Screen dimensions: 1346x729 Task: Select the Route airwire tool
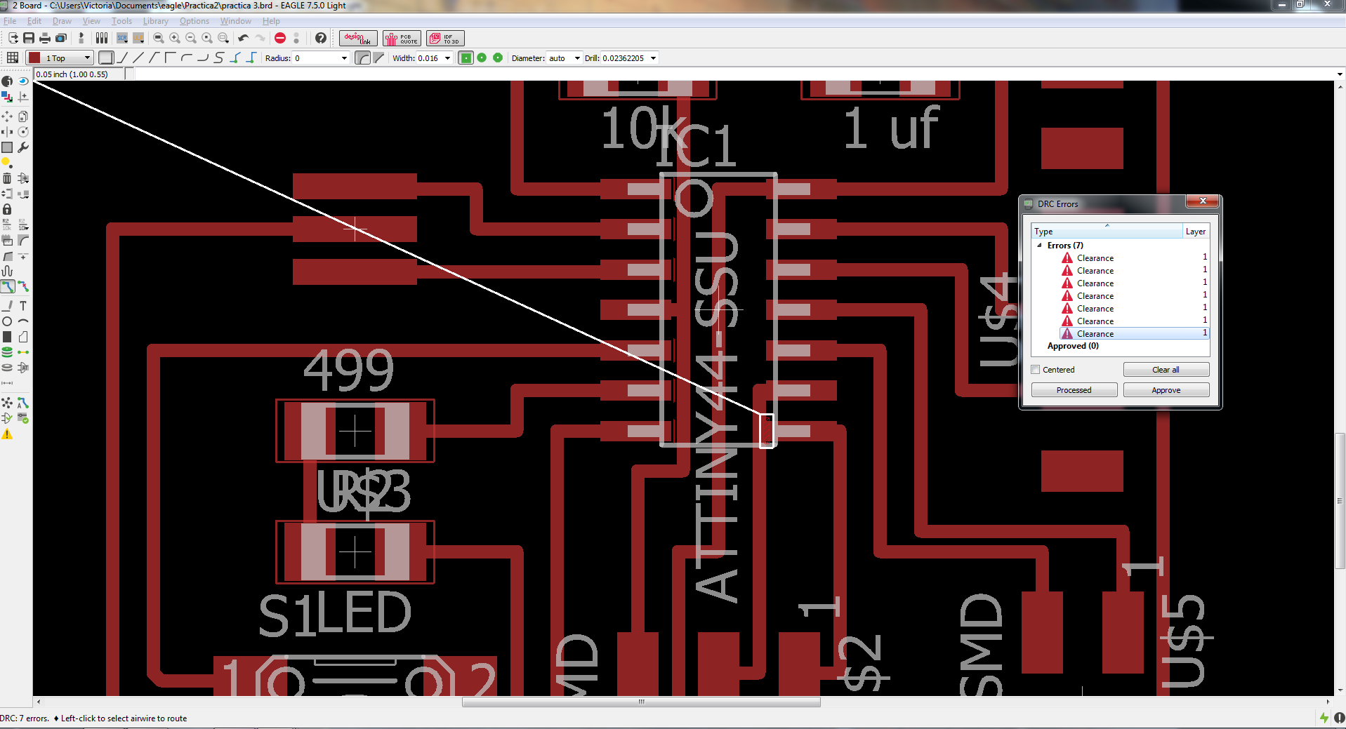pyautogui.click(x=7, y=286)
